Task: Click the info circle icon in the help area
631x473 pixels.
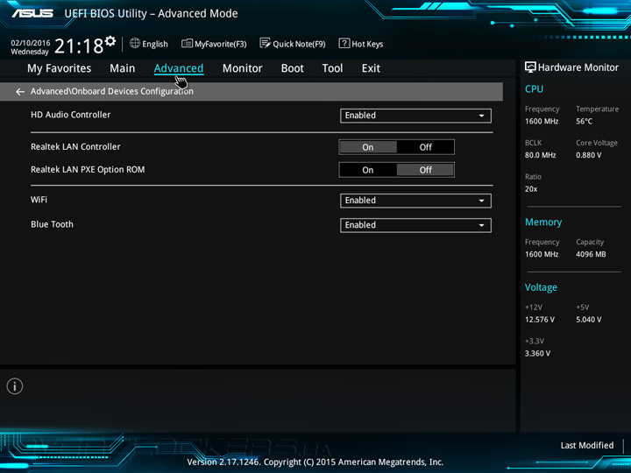Action: point(15,386)
